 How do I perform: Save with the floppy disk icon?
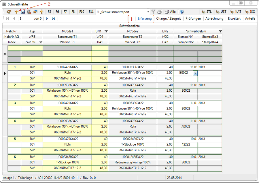23,12
